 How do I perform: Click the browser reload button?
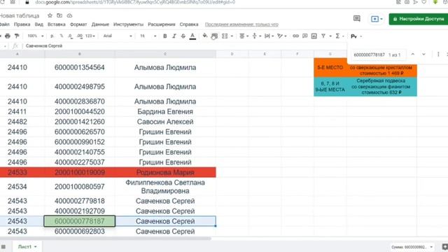point(3,2)
